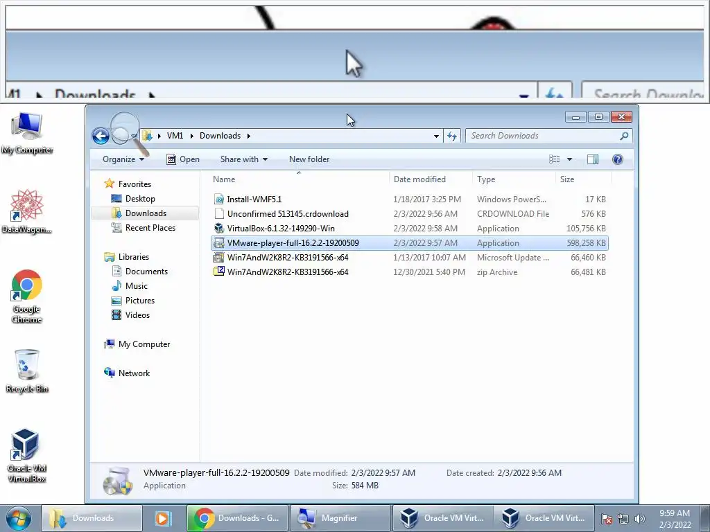Open DataWagon desktop shortcut

tap(27, 212)
